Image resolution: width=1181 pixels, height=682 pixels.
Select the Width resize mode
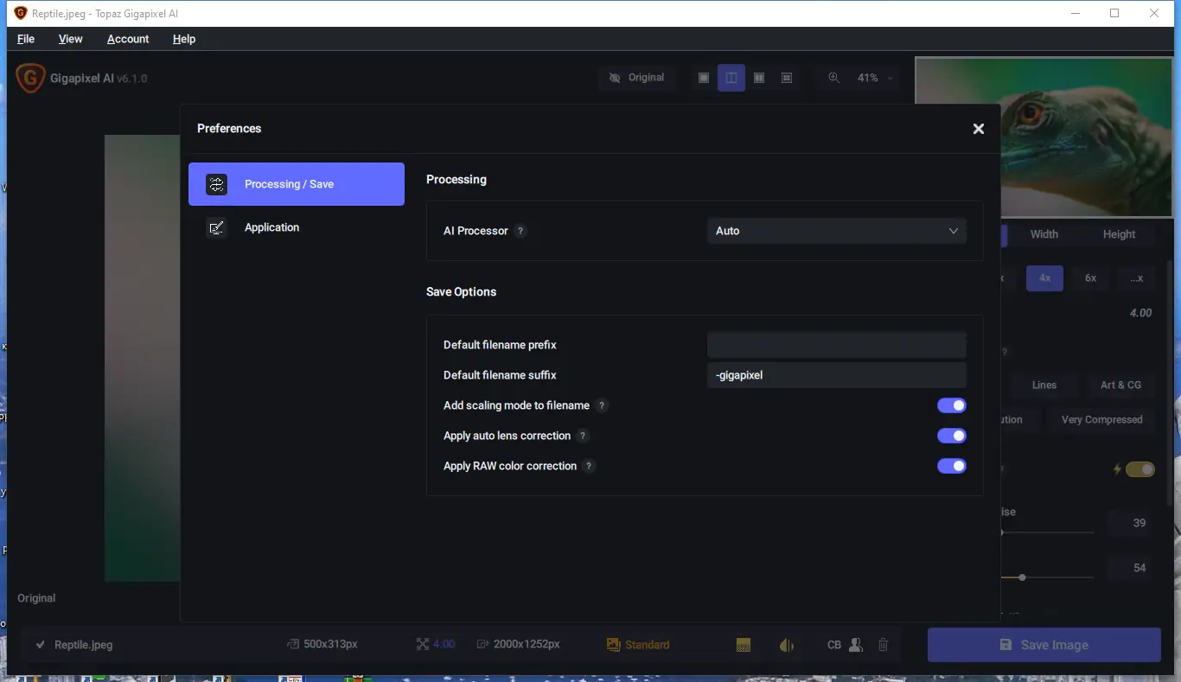[1044, 234]
